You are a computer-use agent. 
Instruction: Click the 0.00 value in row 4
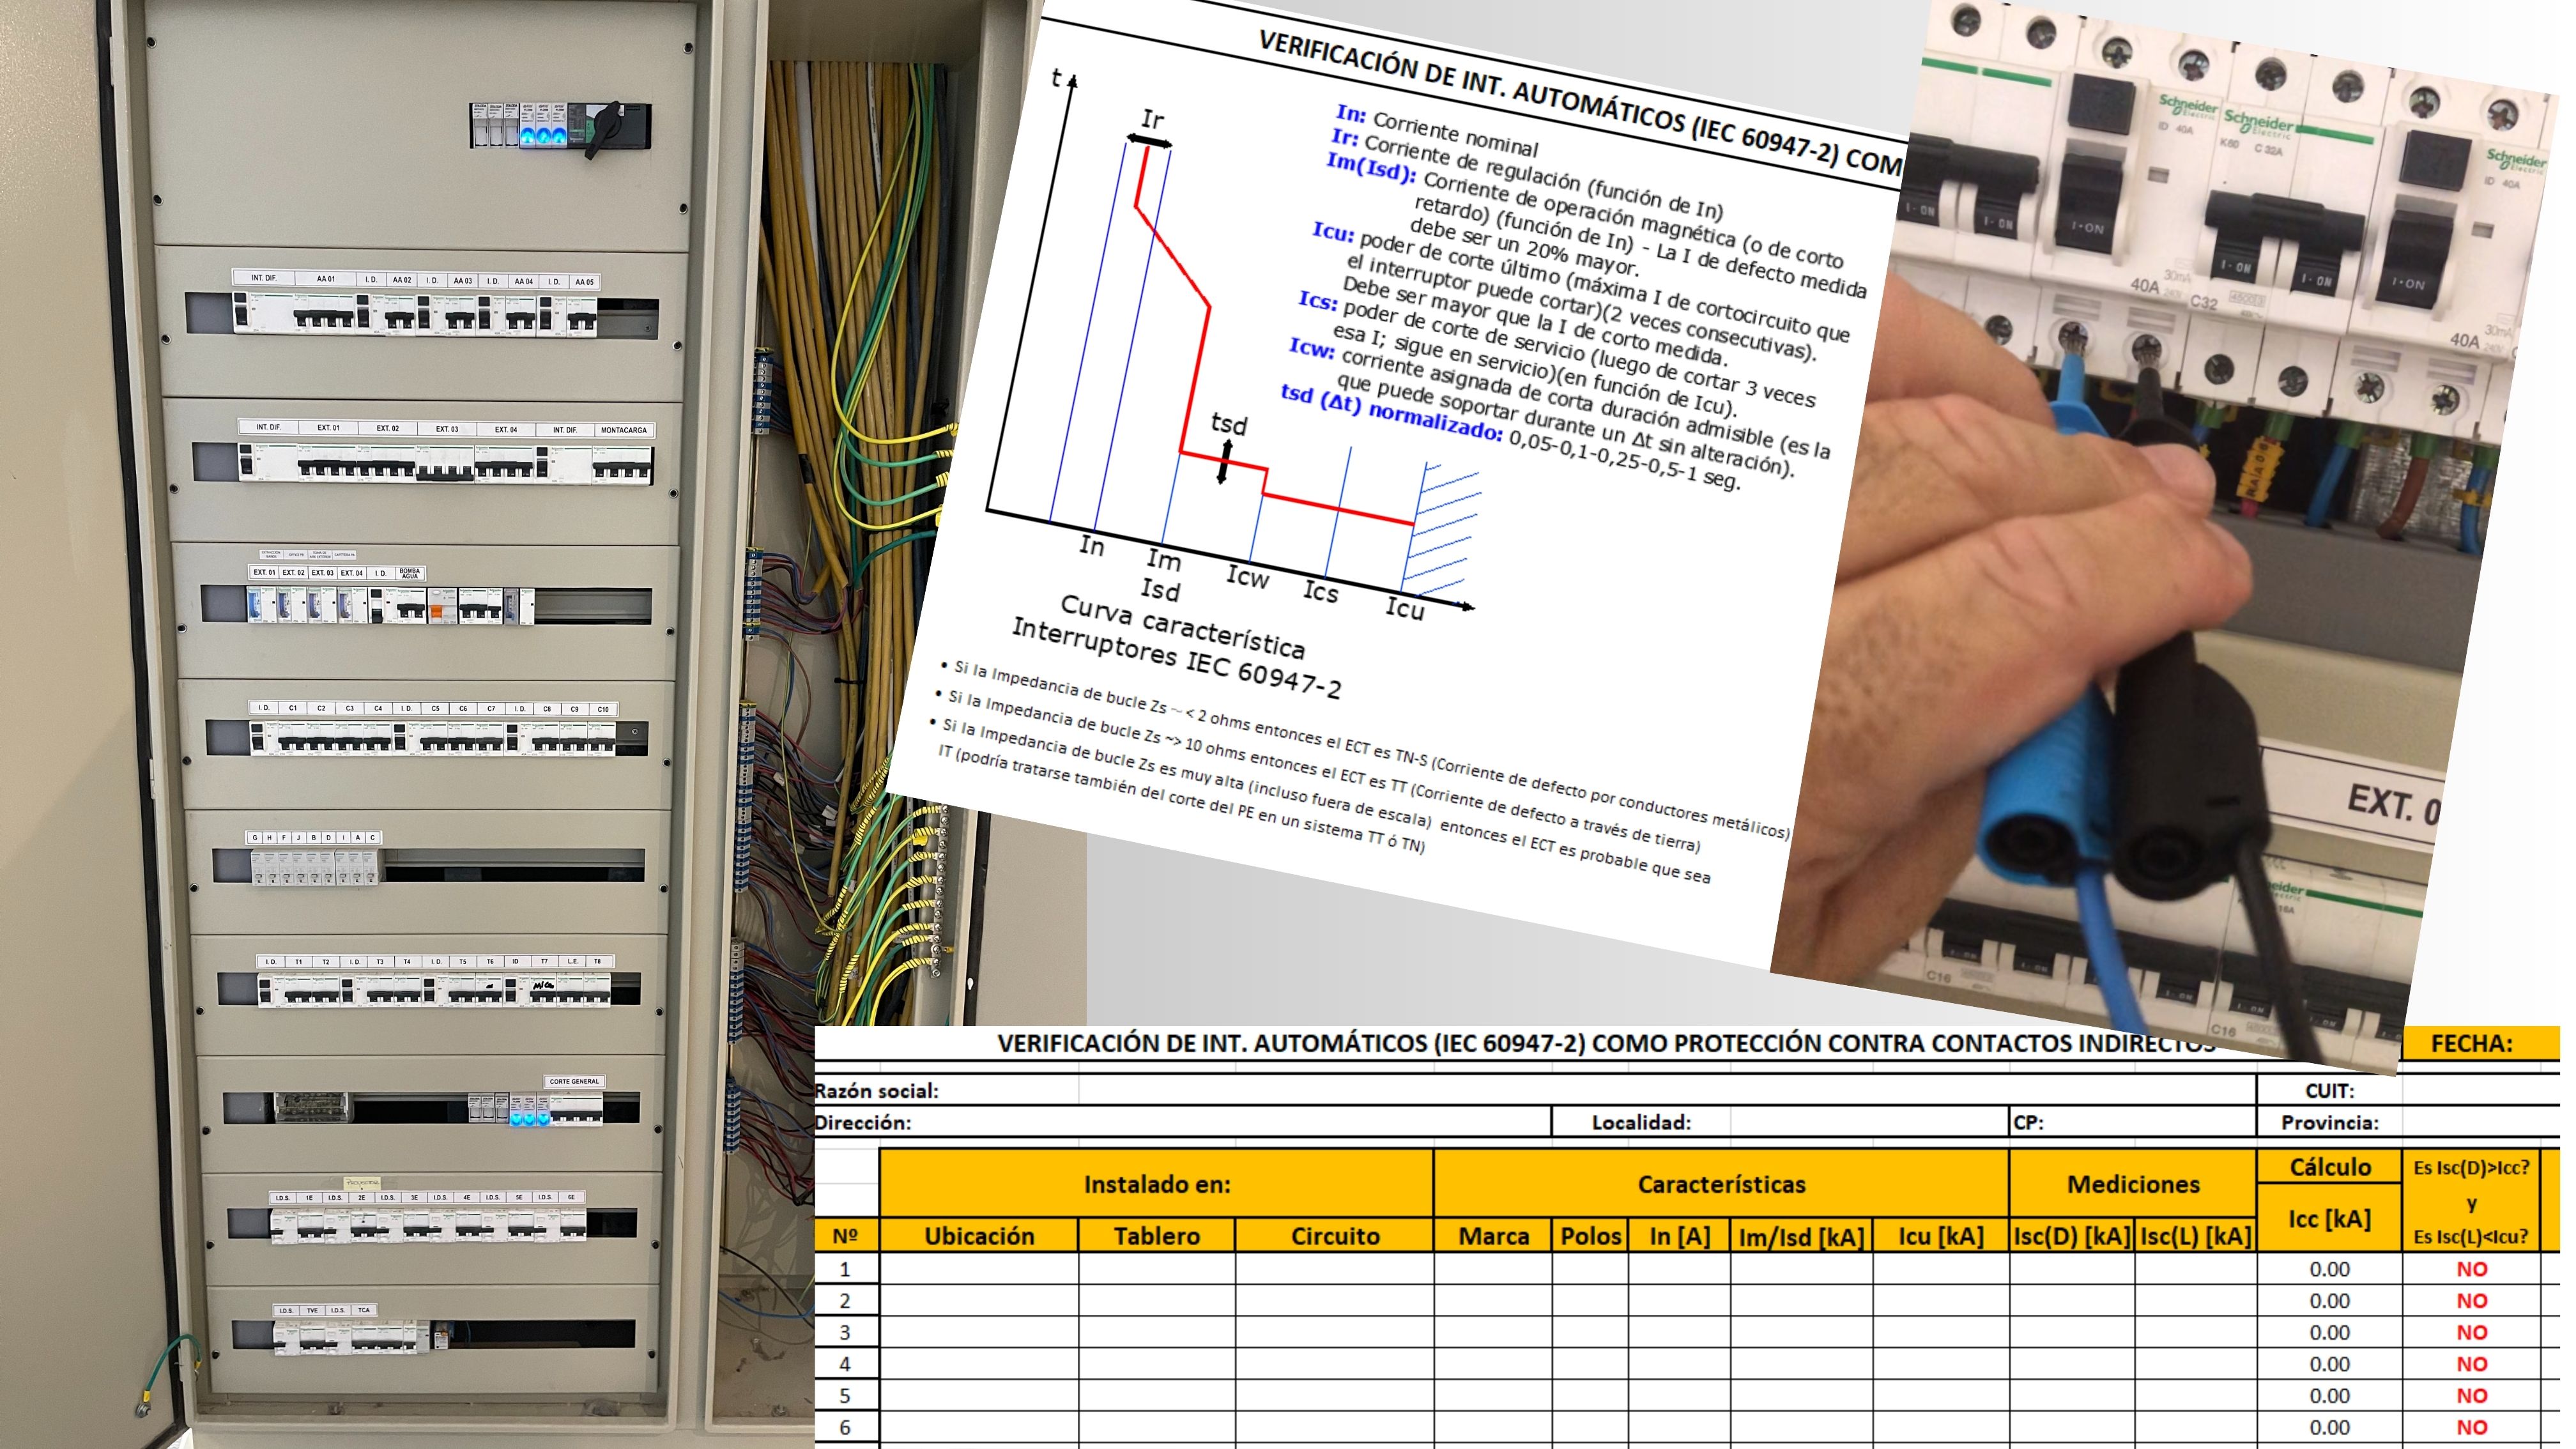(x=2329, y=1364)
